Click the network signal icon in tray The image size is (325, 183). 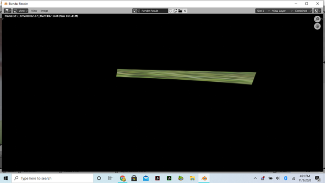pyautogui.click(x=294, y=178)
